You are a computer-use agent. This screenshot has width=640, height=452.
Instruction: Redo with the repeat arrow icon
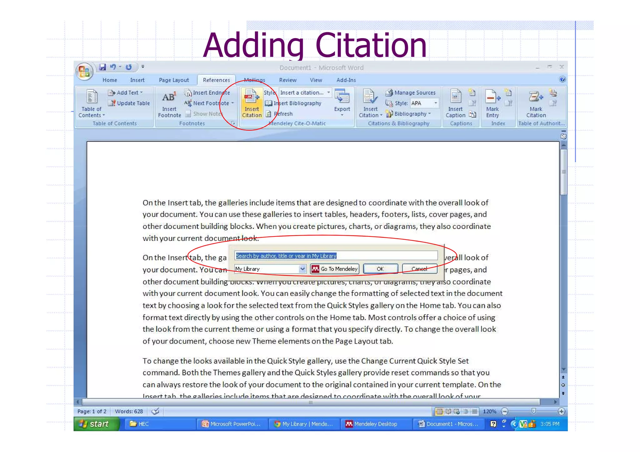(x=129, y=67)
